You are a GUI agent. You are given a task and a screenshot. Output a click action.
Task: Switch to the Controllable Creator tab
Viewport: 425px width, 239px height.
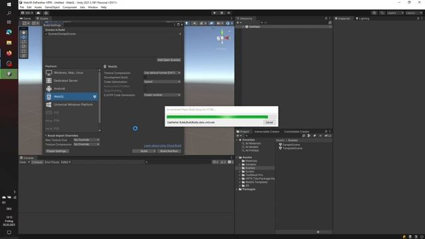point(297,131)
